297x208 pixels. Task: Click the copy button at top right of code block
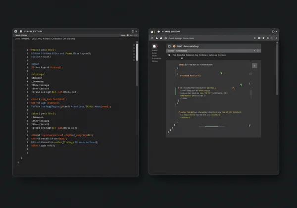tap(254, 65)
